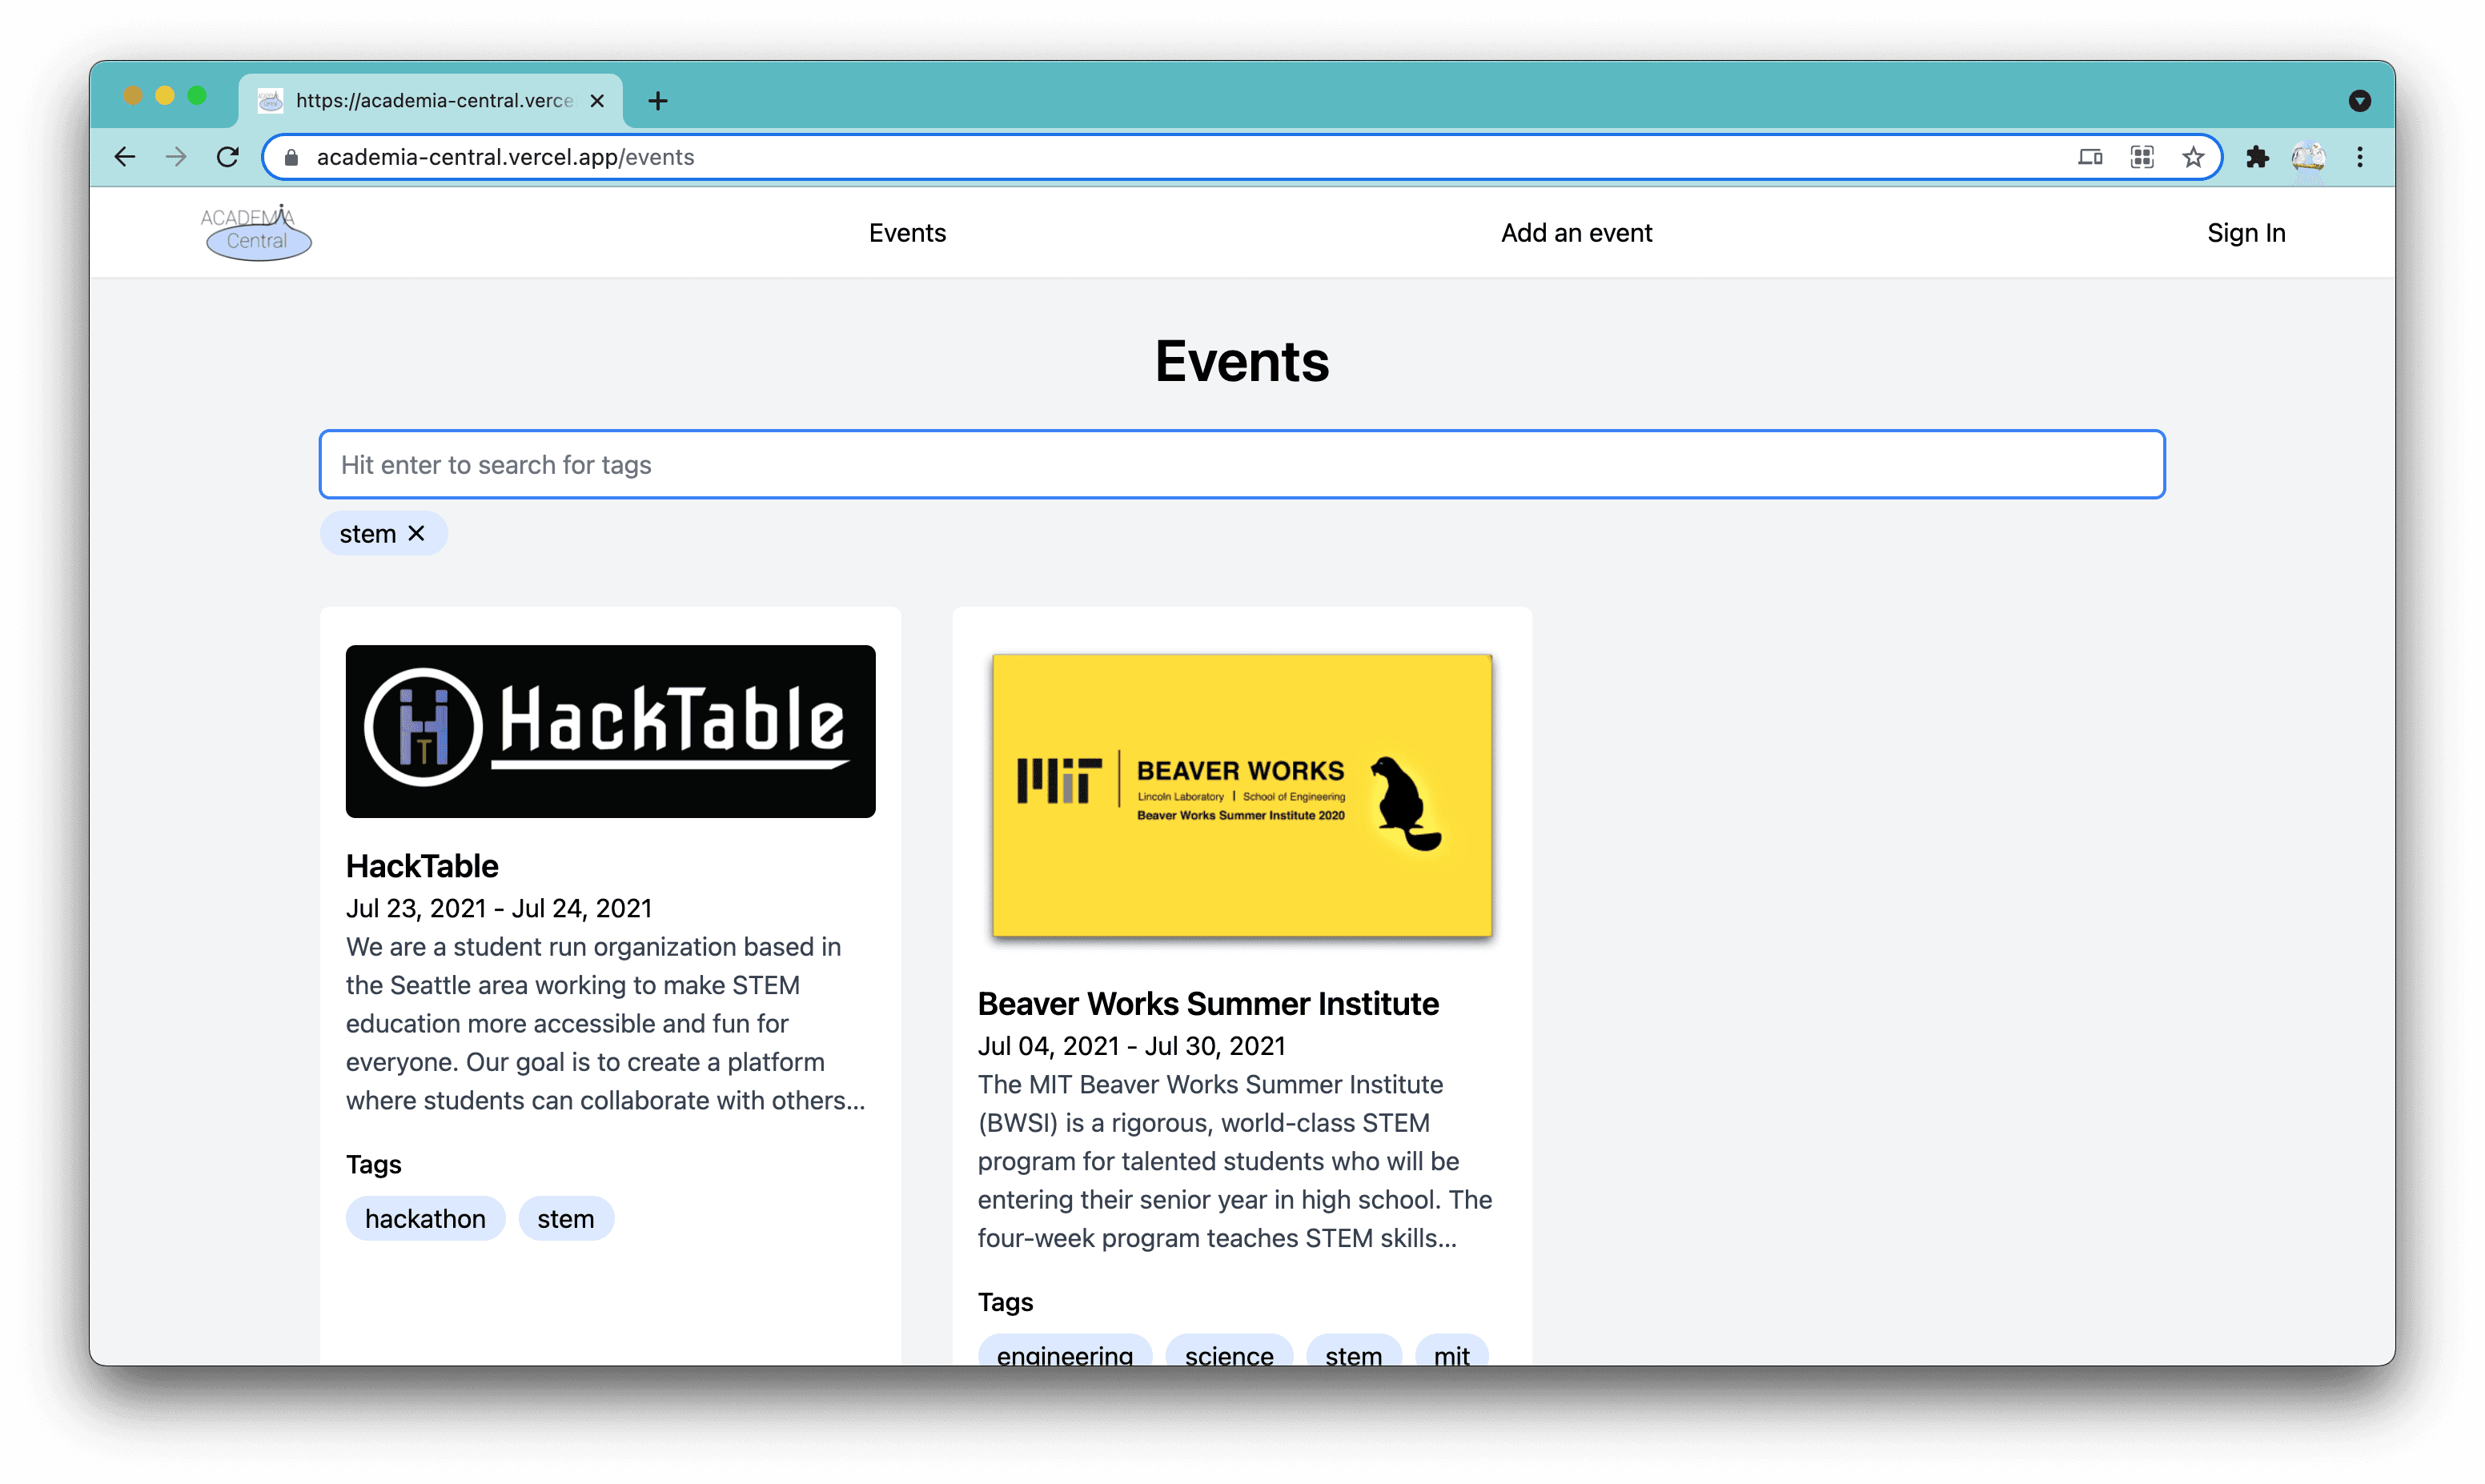The image size is (2485, 1484).
Task: Open the Add an event nav link
Action: [x=1576, y=233]
